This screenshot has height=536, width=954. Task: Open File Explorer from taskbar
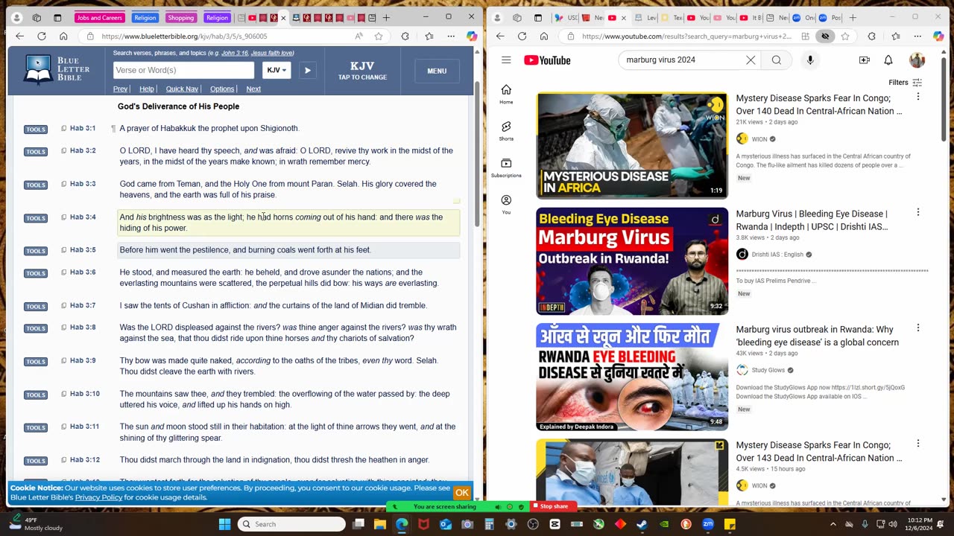(x=380, y=524)
